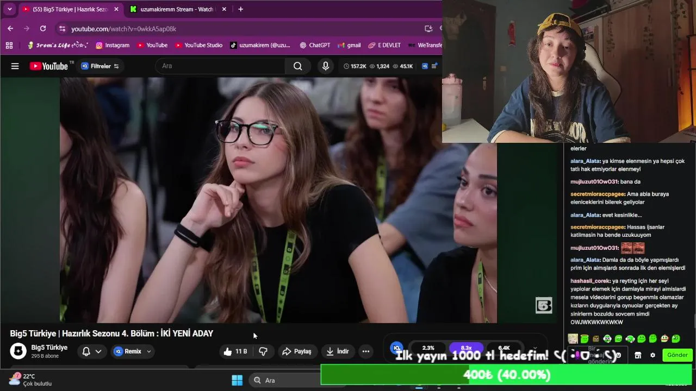Reload the page with the refresh icon
The width and height of the screenshot is (696, 391).
click(x=43, y=28)
